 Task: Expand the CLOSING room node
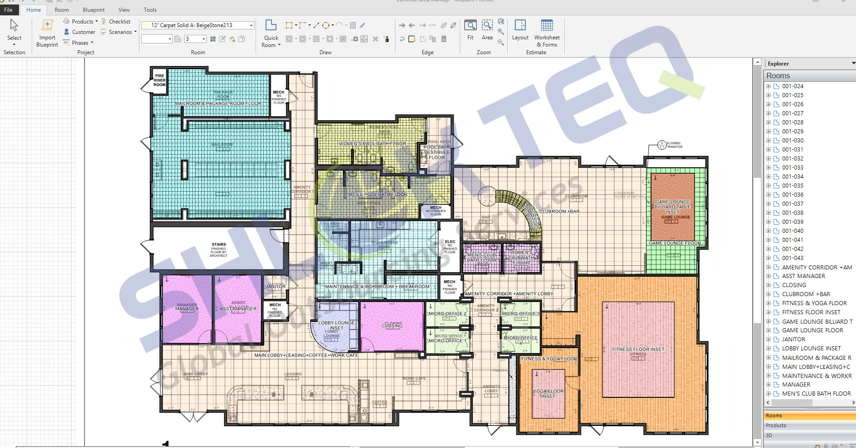768,285
